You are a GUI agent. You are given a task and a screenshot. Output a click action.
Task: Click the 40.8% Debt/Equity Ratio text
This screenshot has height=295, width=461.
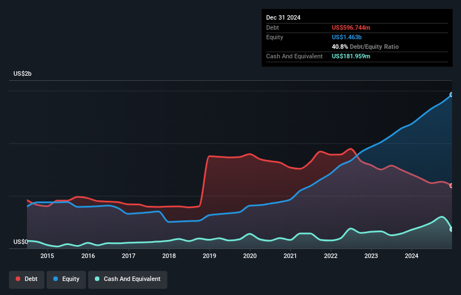point(365,47)
